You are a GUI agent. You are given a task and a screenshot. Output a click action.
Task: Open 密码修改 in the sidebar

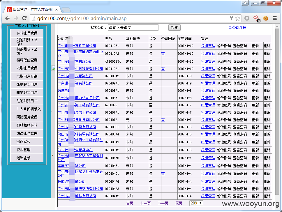click(27, 142)
